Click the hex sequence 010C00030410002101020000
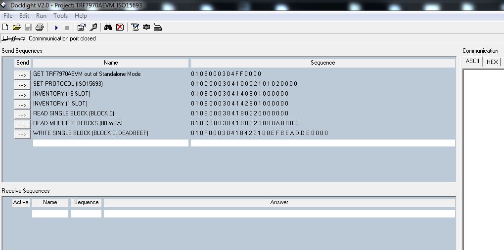This screenshot has width=504, height=250. coord(244,84)
